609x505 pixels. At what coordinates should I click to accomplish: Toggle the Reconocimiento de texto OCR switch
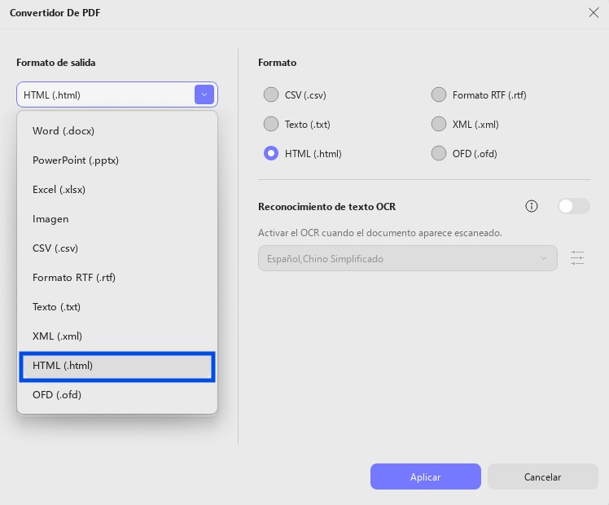(x=574, y=206)
